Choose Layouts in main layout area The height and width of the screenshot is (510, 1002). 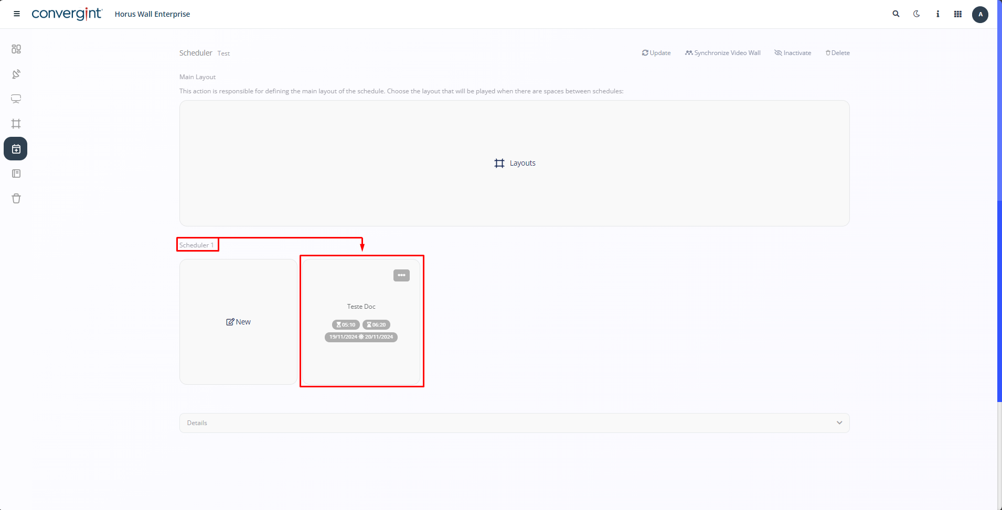tap(515, 163)
